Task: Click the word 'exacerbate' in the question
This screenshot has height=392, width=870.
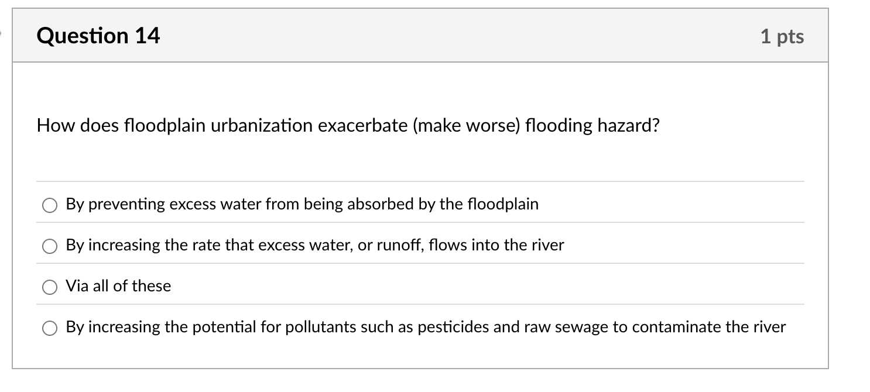Action: click(x=359, y=125)
